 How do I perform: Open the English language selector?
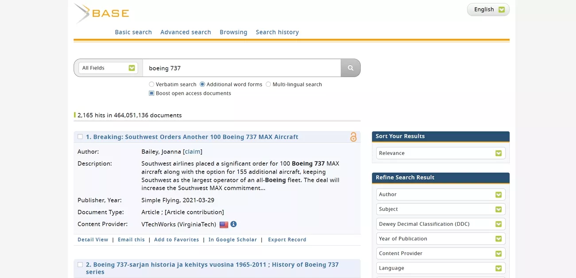pos(488,9)
